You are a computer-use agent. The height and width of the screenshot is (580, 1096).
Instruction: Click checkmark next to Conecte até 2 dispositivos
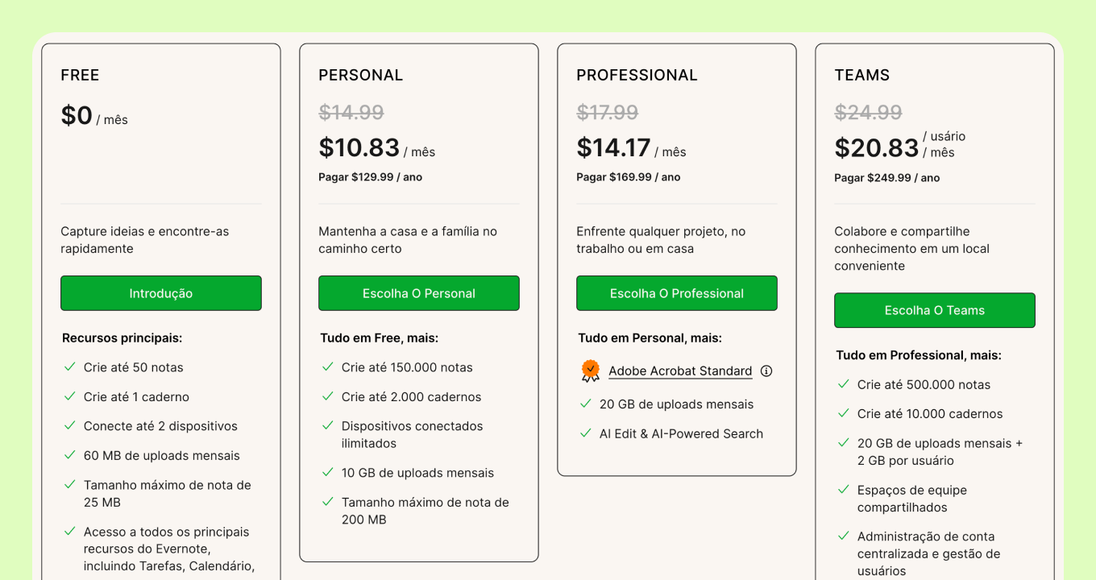70,425
